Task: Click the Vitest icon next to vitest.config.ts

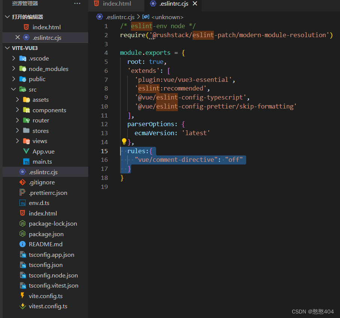Action: point(23,306)
